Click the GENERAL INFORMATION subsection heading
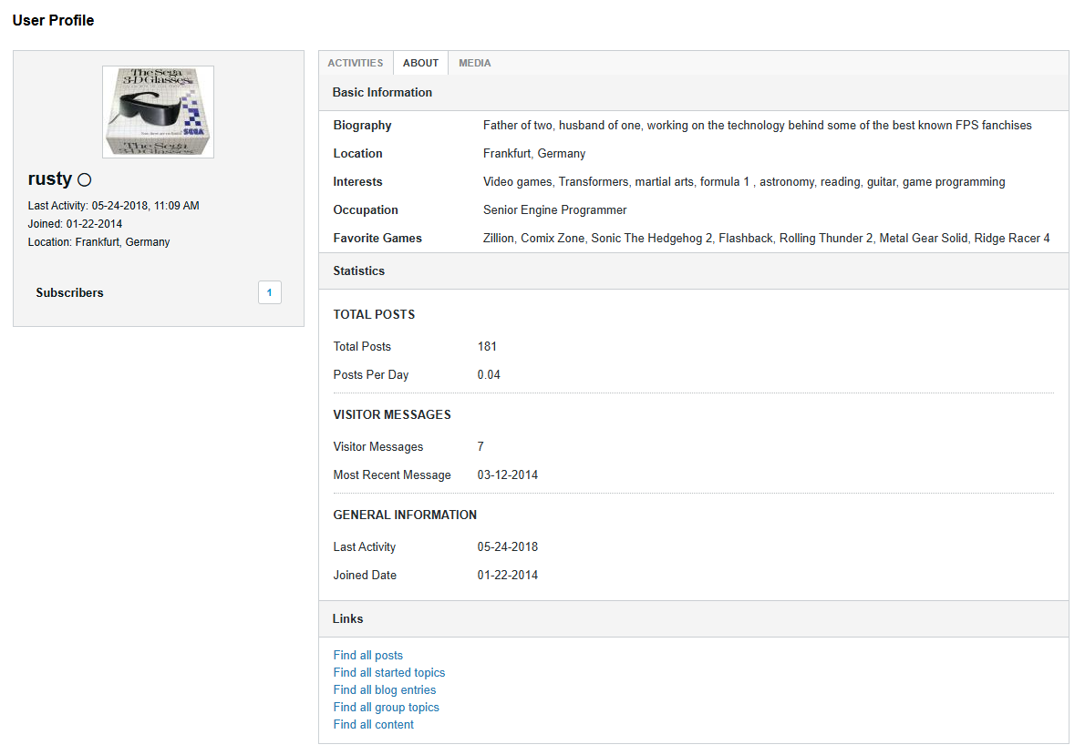This screenshot has width=1085, height=755. [x=405, y=515]
